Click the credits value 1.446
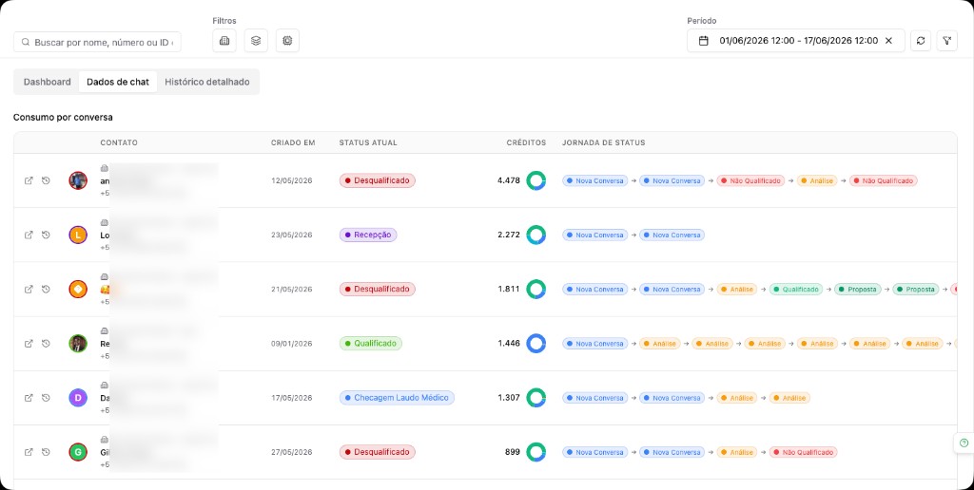 509,344
